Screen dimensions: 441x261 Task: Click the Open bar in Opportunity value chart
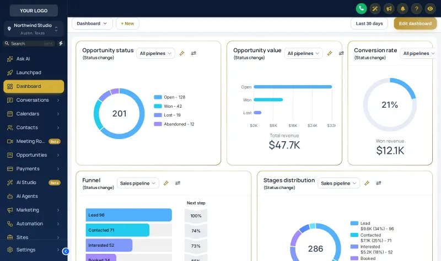(293, 87)
